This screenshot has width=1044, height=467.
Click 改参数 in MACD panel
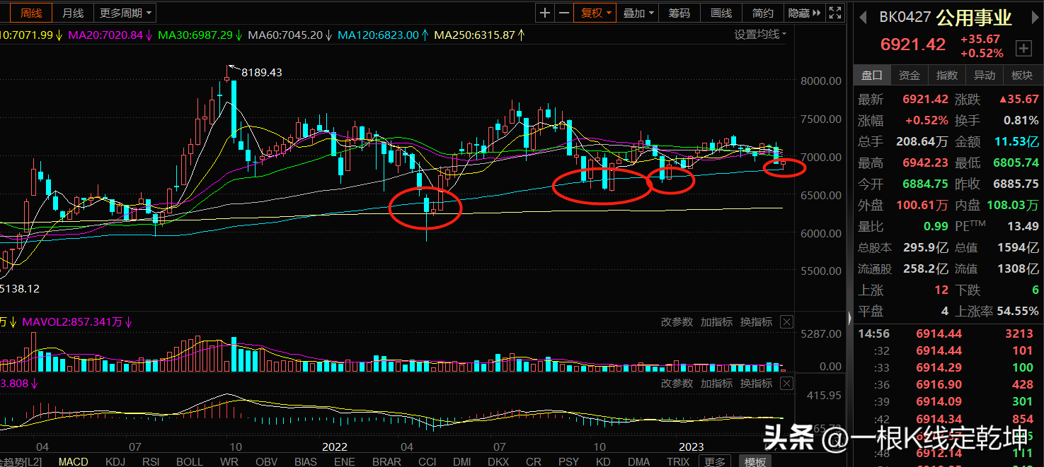tap(677, 383)
